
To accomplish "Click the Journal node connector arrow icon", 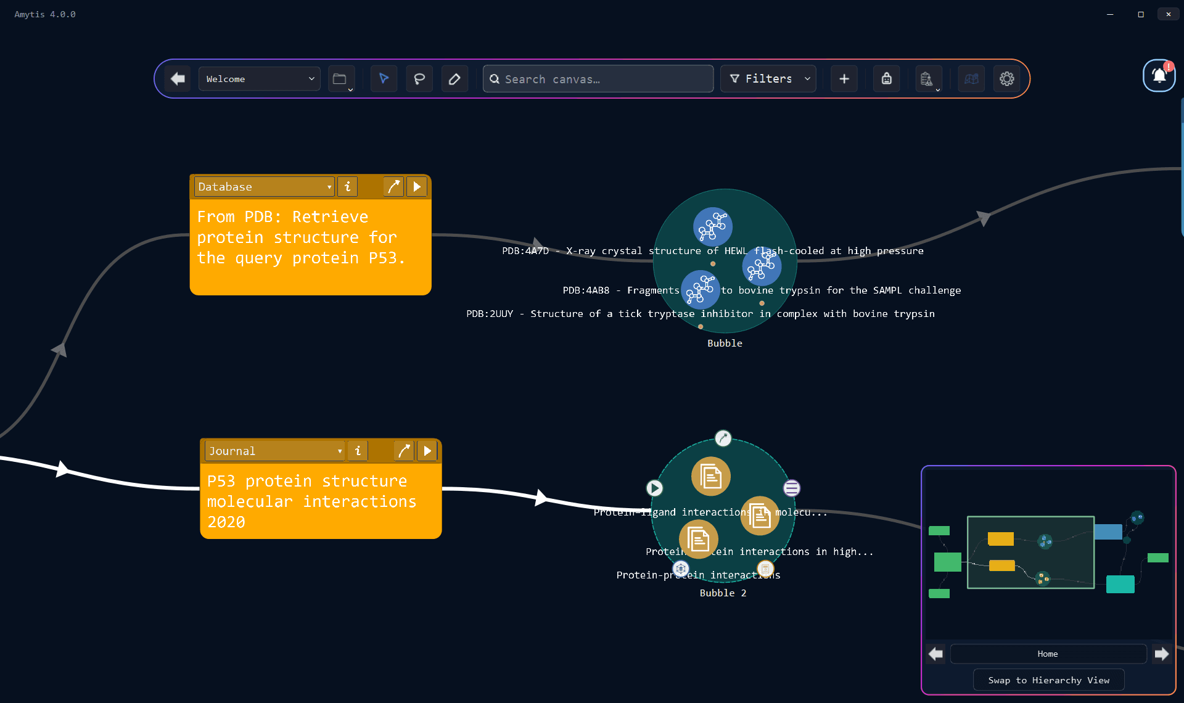I will click(404, 451).
